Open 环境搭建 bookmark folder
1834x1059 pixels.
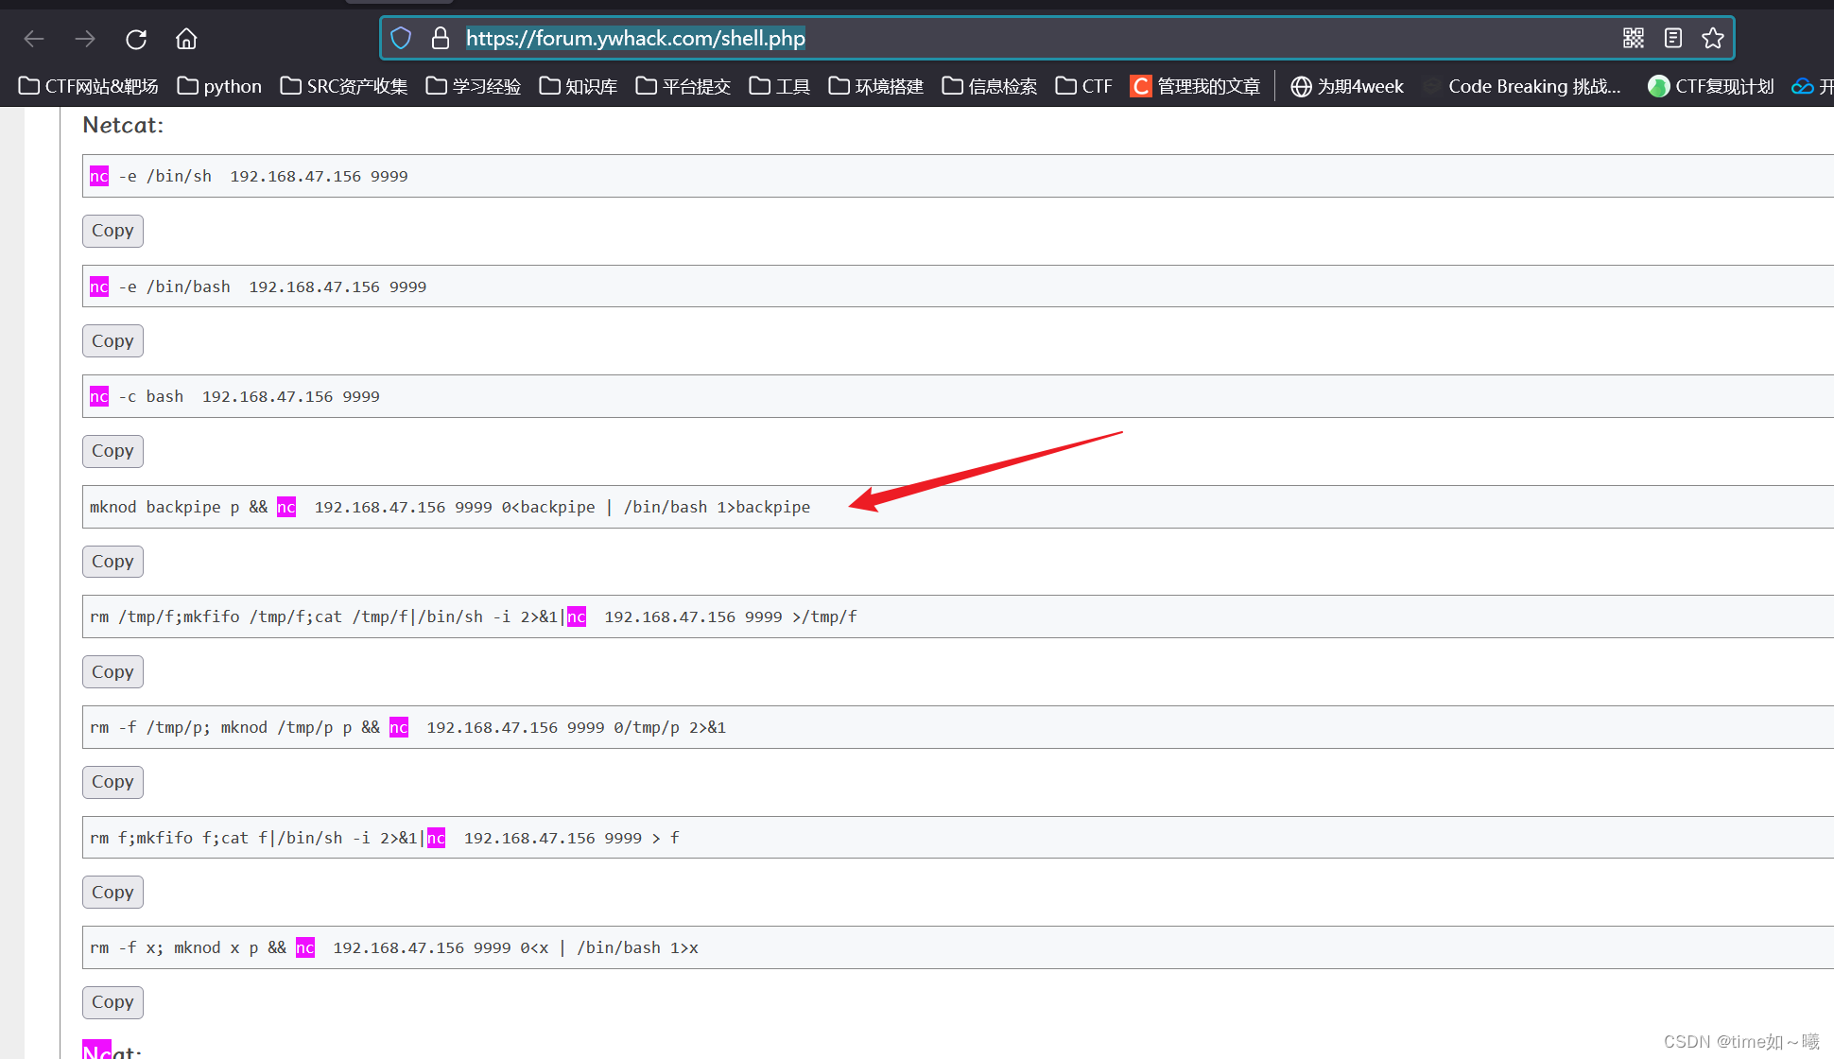(x=876, y=86)
